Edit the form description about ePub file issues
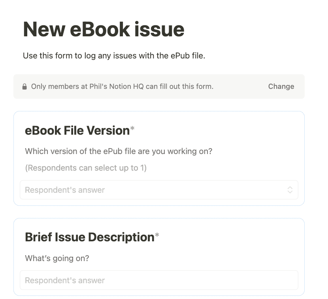This screenshot has height=299, width=328. pyautogui.click(x=114, y=56)
